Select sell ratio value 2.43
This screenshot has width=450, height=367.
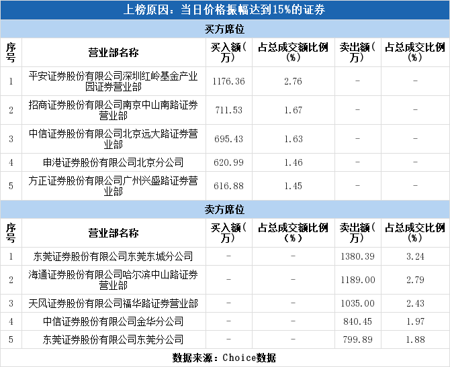click(415, 303)
